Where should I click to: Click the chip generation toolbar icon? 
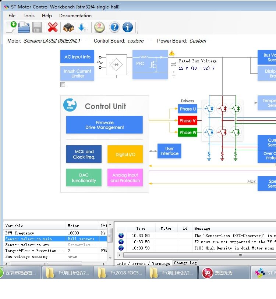(68, 28)
